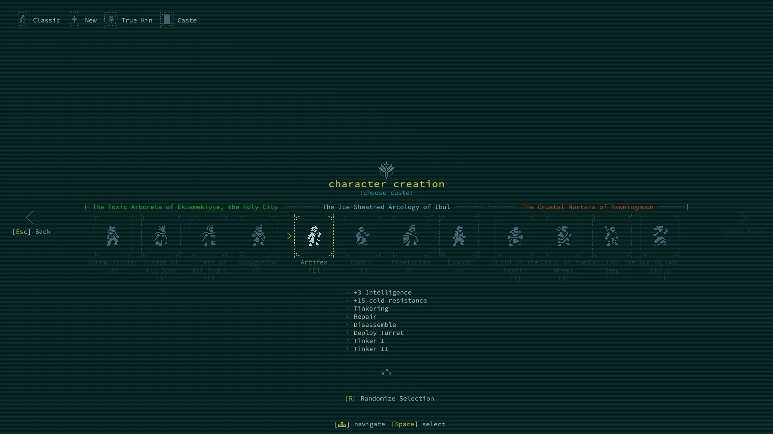This screenshot has width=773, height=434.
Task: Select the Syzygyrior caste sprite
Action: [258, 236]
